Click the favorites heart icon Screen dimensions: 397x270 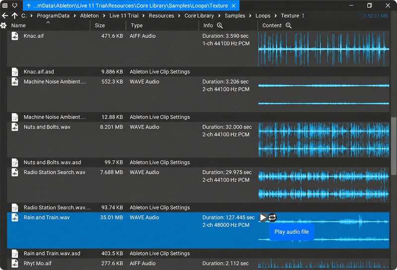coord(15,5)
